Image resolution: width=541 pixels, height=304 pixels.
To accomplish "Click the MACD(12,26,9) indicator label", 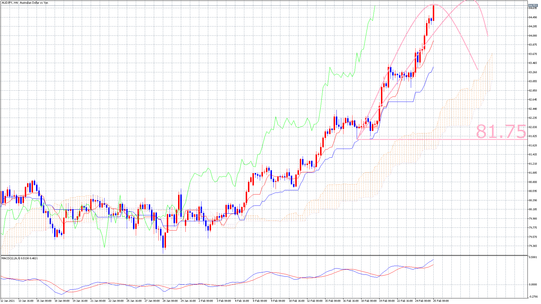I will click(19, 258).
